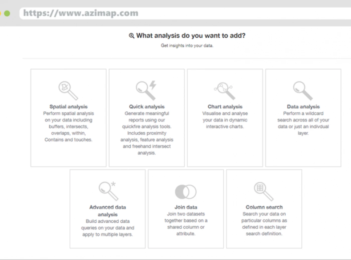
Task: Click the Join data description text
Action: point(186,224)
